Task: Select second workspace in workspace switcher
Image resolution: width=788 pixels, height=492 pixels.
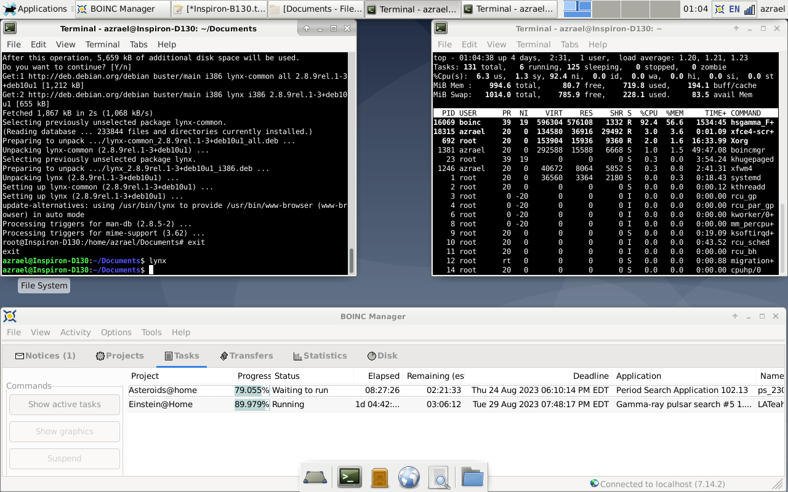Action: pos(606,9)
